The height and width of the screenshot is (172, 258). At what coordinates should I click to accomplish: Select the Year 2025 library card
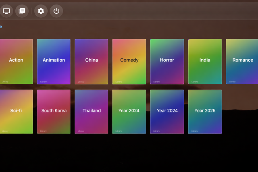[x=205, y=112]
